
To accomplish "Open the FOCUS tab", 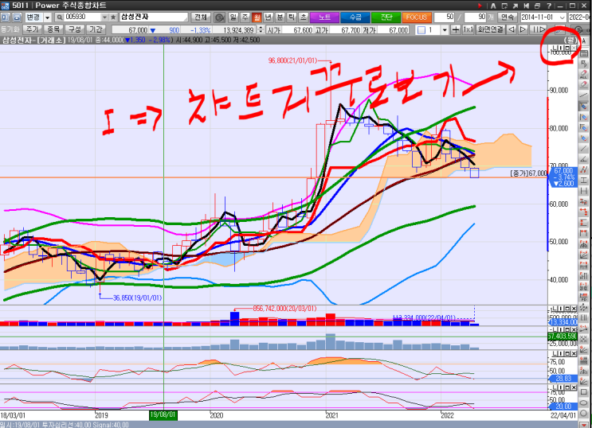I will 417,18.
